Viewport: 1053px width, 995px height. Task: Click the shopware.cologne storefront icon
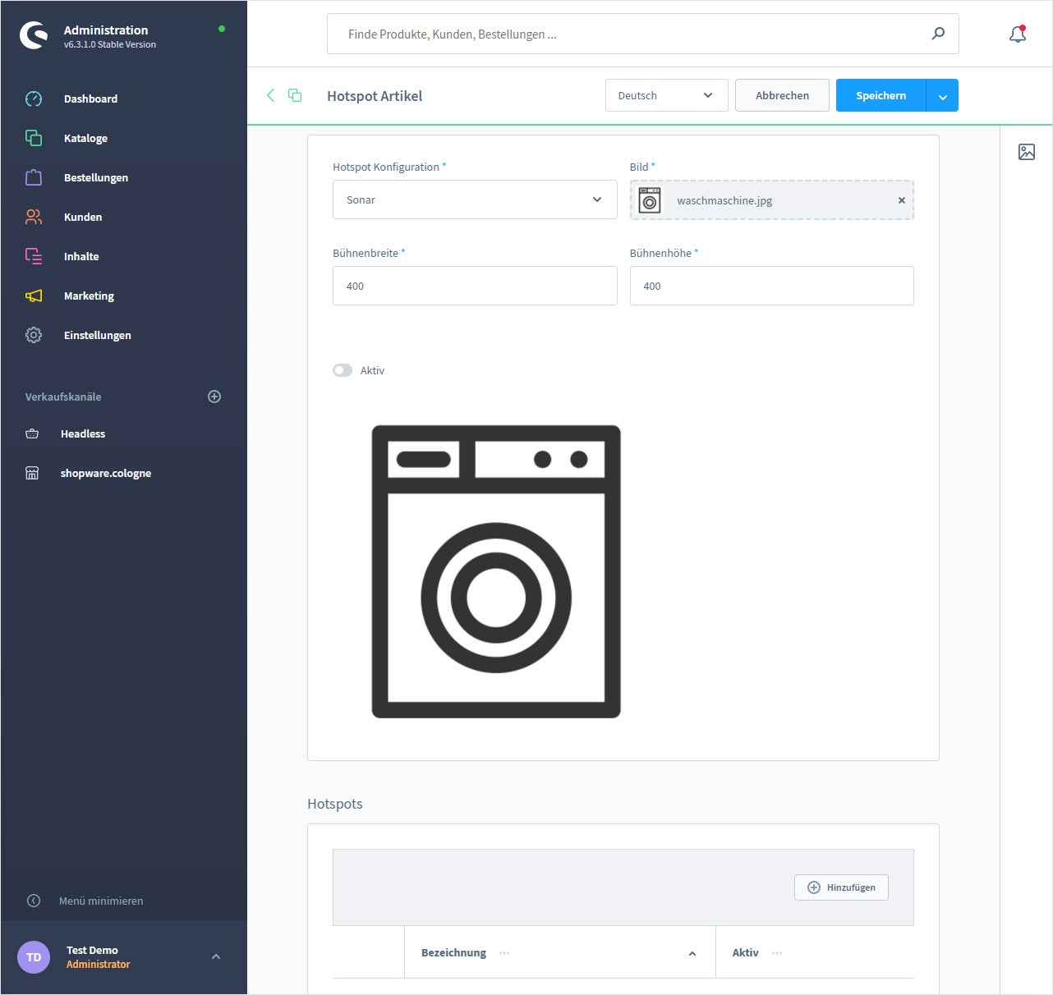coord(32,473)
